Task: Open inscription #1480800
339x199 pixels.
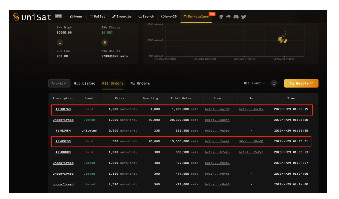Action: [63, 152]
